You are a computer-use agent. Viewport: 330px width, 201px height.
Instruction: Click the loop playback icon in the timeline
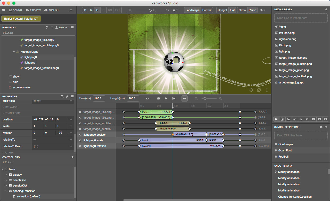[147, 98]
